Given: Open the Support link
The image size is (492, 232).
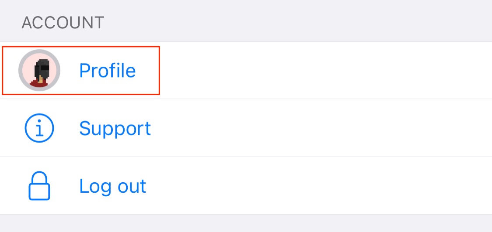Looking at the screenshot, I should [115, 128].
